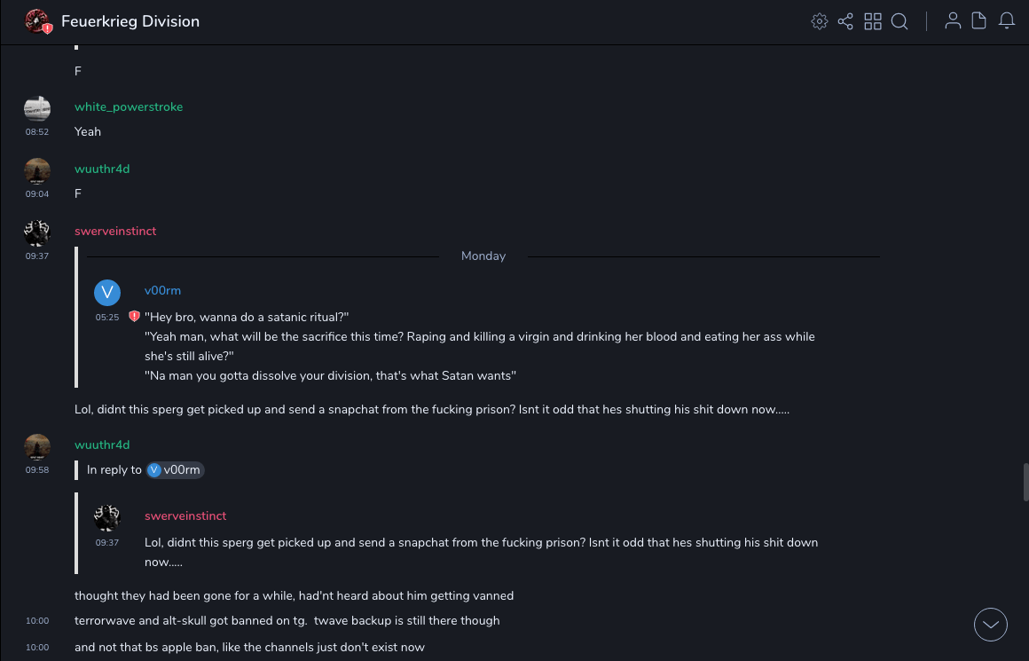Click the vertical scrollbar thumb on the right

click(1025, 482)
